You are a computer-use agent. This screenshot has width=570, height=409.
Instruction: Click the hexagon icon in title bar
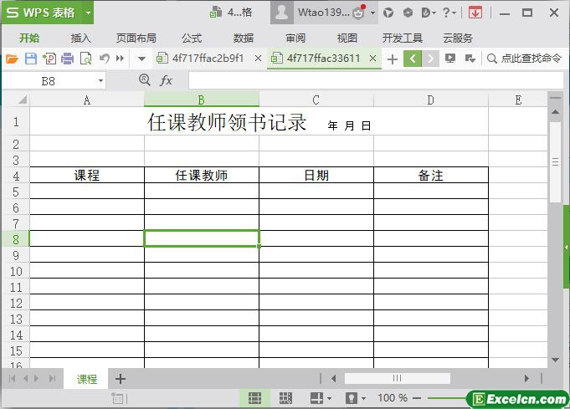408,13
